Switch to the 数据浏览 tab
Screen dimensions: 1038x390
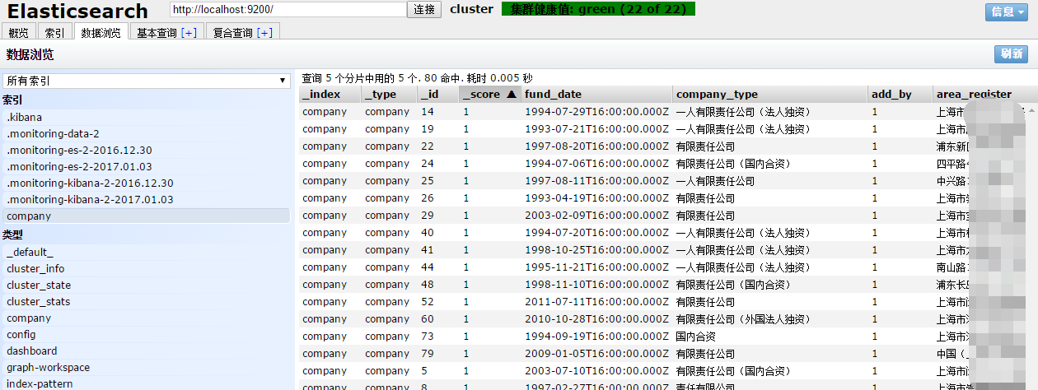coord(101,32)
